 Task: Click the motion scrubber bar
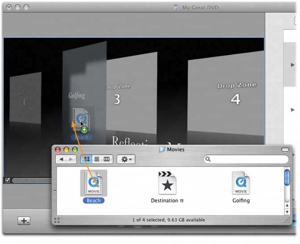click(31, 180)
